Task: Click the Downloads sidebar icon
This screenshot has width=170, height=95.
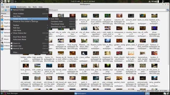Action: coord(2,49)
